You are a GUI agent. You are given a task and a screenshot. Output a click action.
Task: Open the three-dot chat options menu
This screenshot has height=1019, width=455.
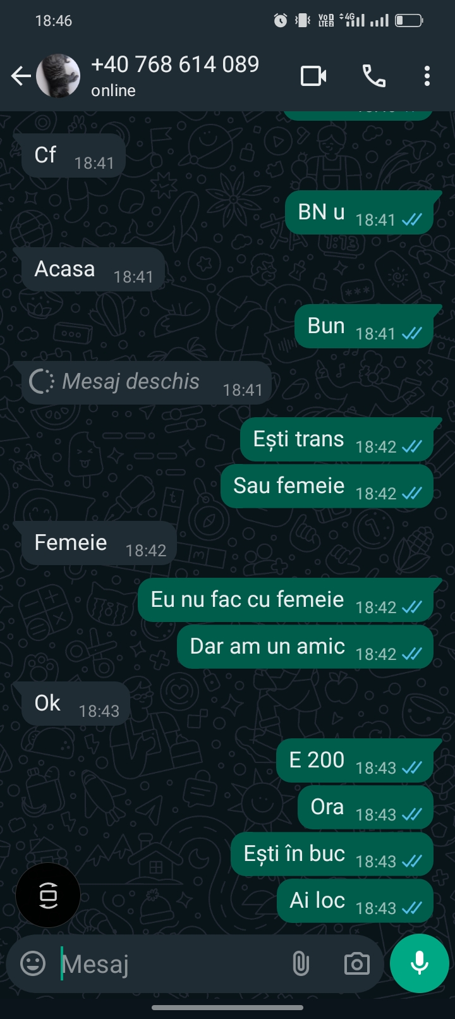point(427,75)
